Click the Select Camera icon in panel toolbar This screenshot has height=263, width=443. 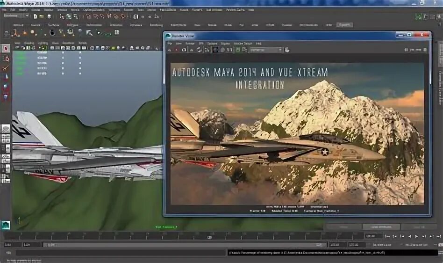click(x=17, y=48)
